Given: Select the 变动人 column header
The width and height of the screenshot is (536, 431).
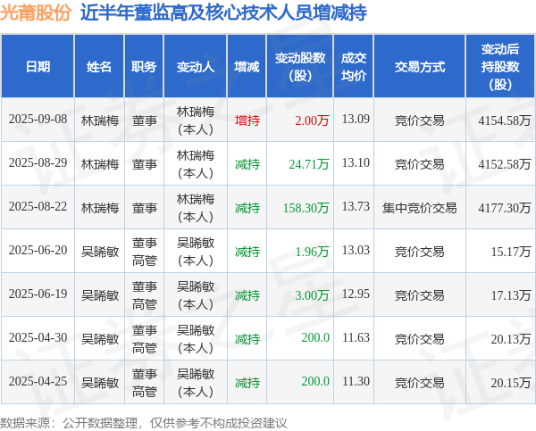Looking at the screenshot, I should click(x=196, y=67).
